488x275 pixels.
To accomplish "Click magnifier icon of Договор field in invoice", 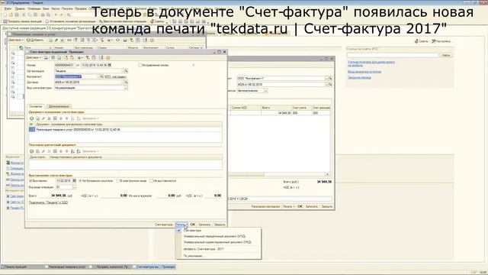I will click(x=126, y=82).
